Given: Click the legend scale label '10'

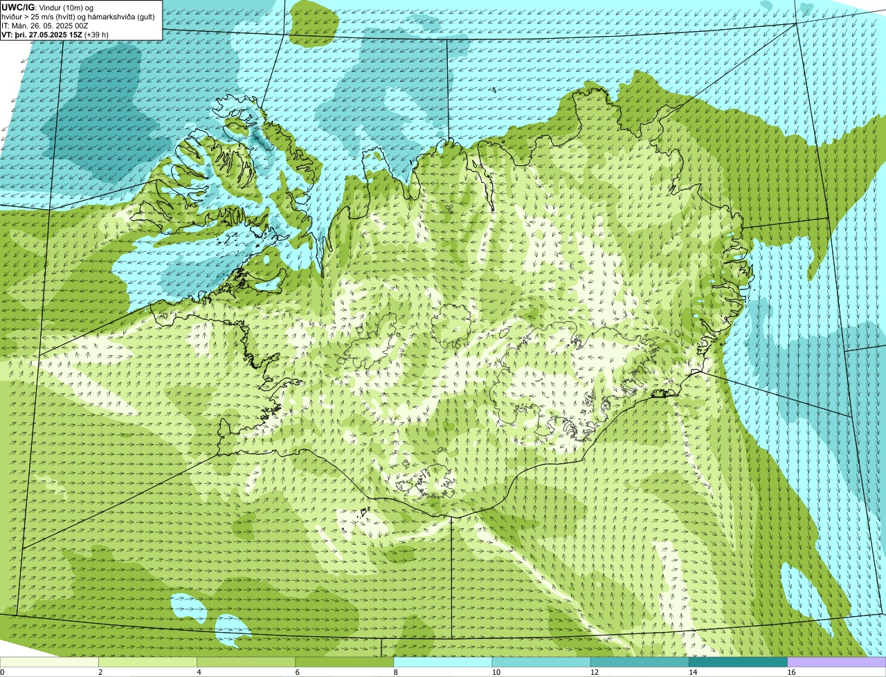Looking at the screenshot, I should (x=496, y=672).
